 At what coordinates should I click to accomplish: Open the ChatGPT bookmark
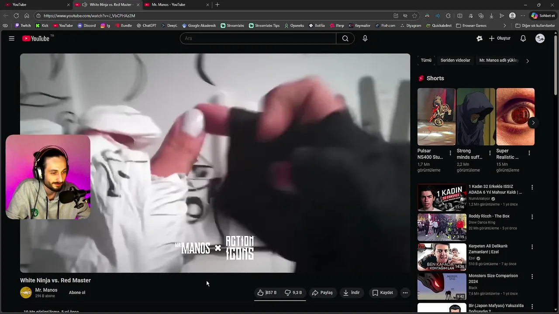(146, 26)
